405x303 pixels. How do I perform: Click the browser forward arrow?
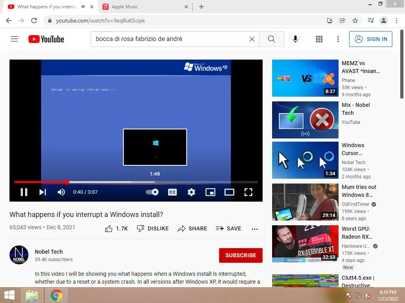point(21,21)
